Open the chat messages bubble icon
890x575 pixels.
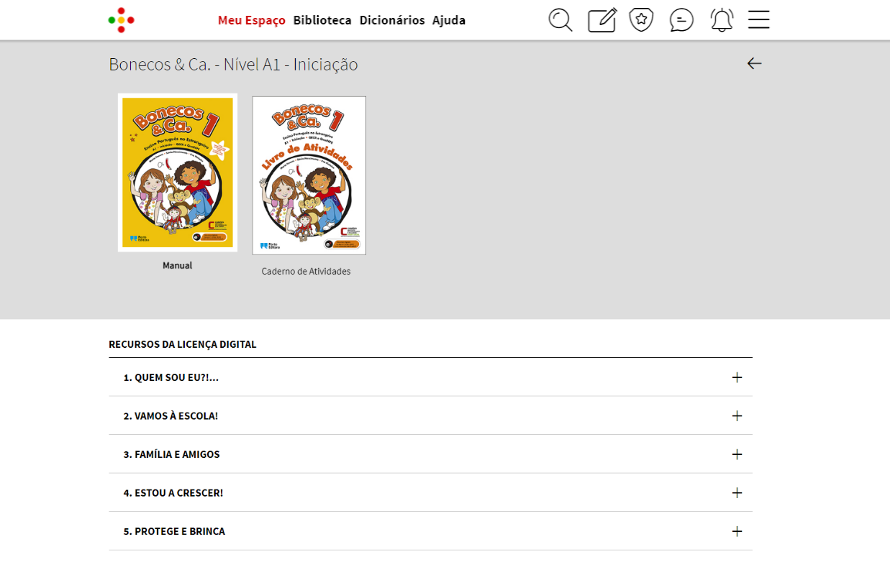pos(681,20)
